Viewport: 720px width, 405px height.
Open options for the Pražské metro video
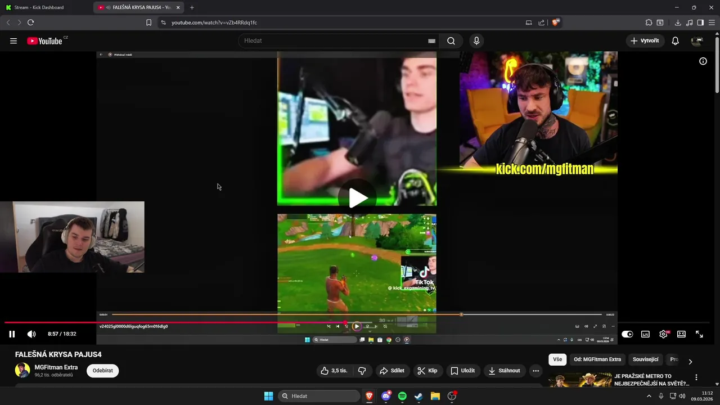tap(696, 377)
